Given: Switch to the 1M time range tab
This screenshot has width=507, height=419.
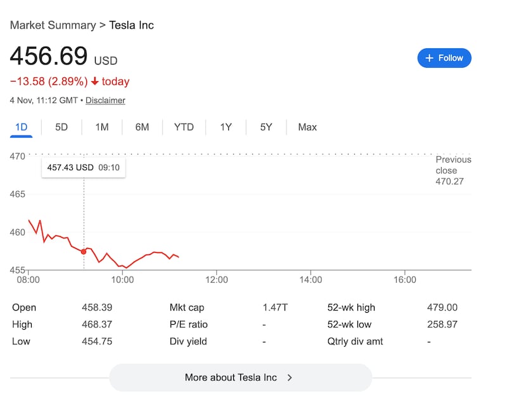Looking at the screenshot, I should coord(101,127).
